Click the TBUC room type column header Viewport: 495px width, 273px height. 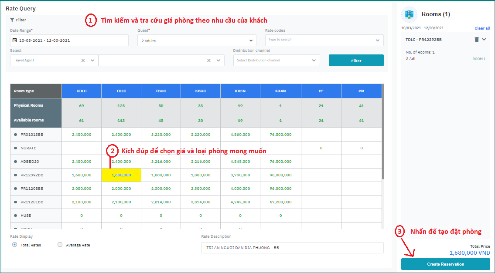(161, 91)
